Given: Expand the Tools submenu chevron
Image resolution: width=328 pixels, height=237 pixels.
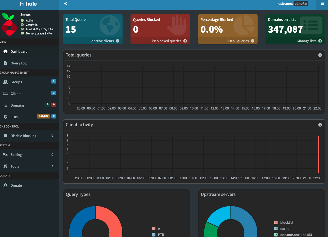Looking at the screenshot, I should click(52, 166).
